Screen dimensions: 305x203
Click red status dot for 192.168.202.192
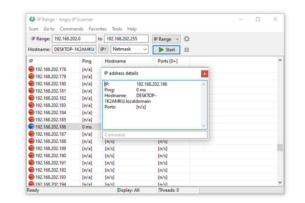[x=31, y=170]
